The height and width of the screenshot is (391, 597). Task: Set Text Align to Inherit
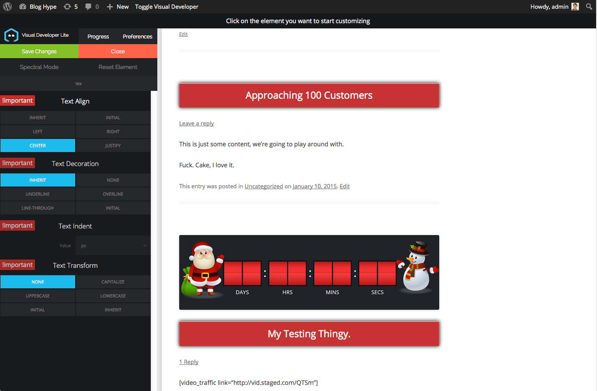[x=38, y=118]
